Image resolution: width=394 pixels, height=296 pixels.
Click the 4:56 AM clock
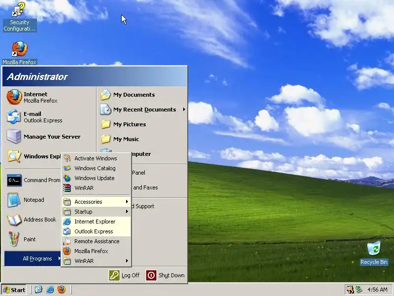point(377,290)
